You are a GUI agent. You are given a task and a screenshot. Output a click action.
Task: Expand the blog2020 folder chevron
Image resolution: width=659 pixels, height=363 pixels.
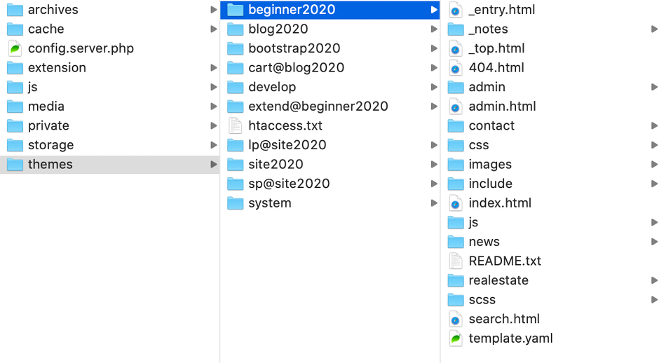pyautogui.click(x=434, y=29)
